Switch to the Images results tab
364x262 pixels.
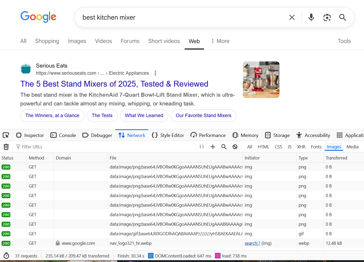(x=77, y=41)
